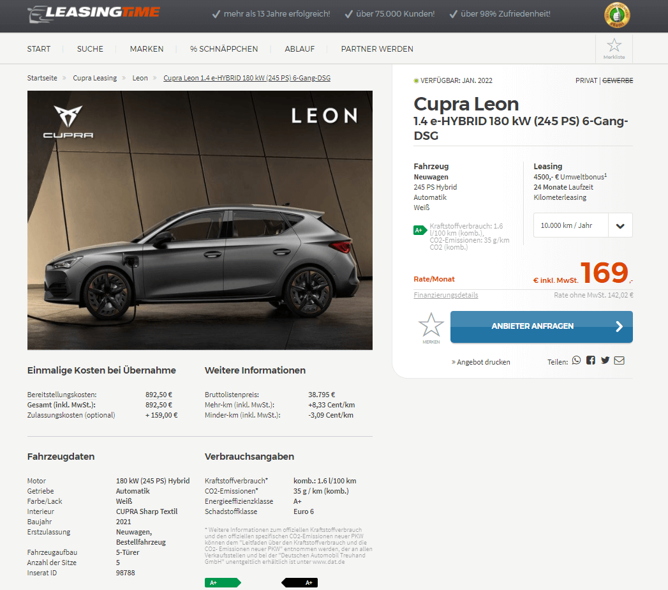The height and width of the screenshot is (590, 668).
Task: Click the Angebot drucken link
Action: click(x=480, y=362)
